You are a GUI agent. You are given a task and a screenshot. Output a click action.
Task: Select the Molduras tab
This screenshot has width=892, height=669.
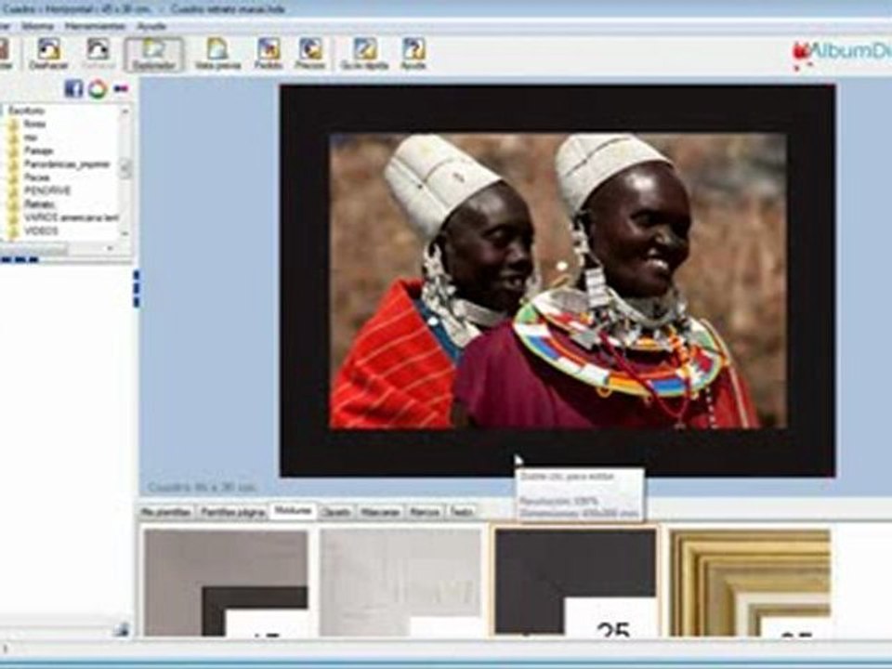(x=293, y=511)
